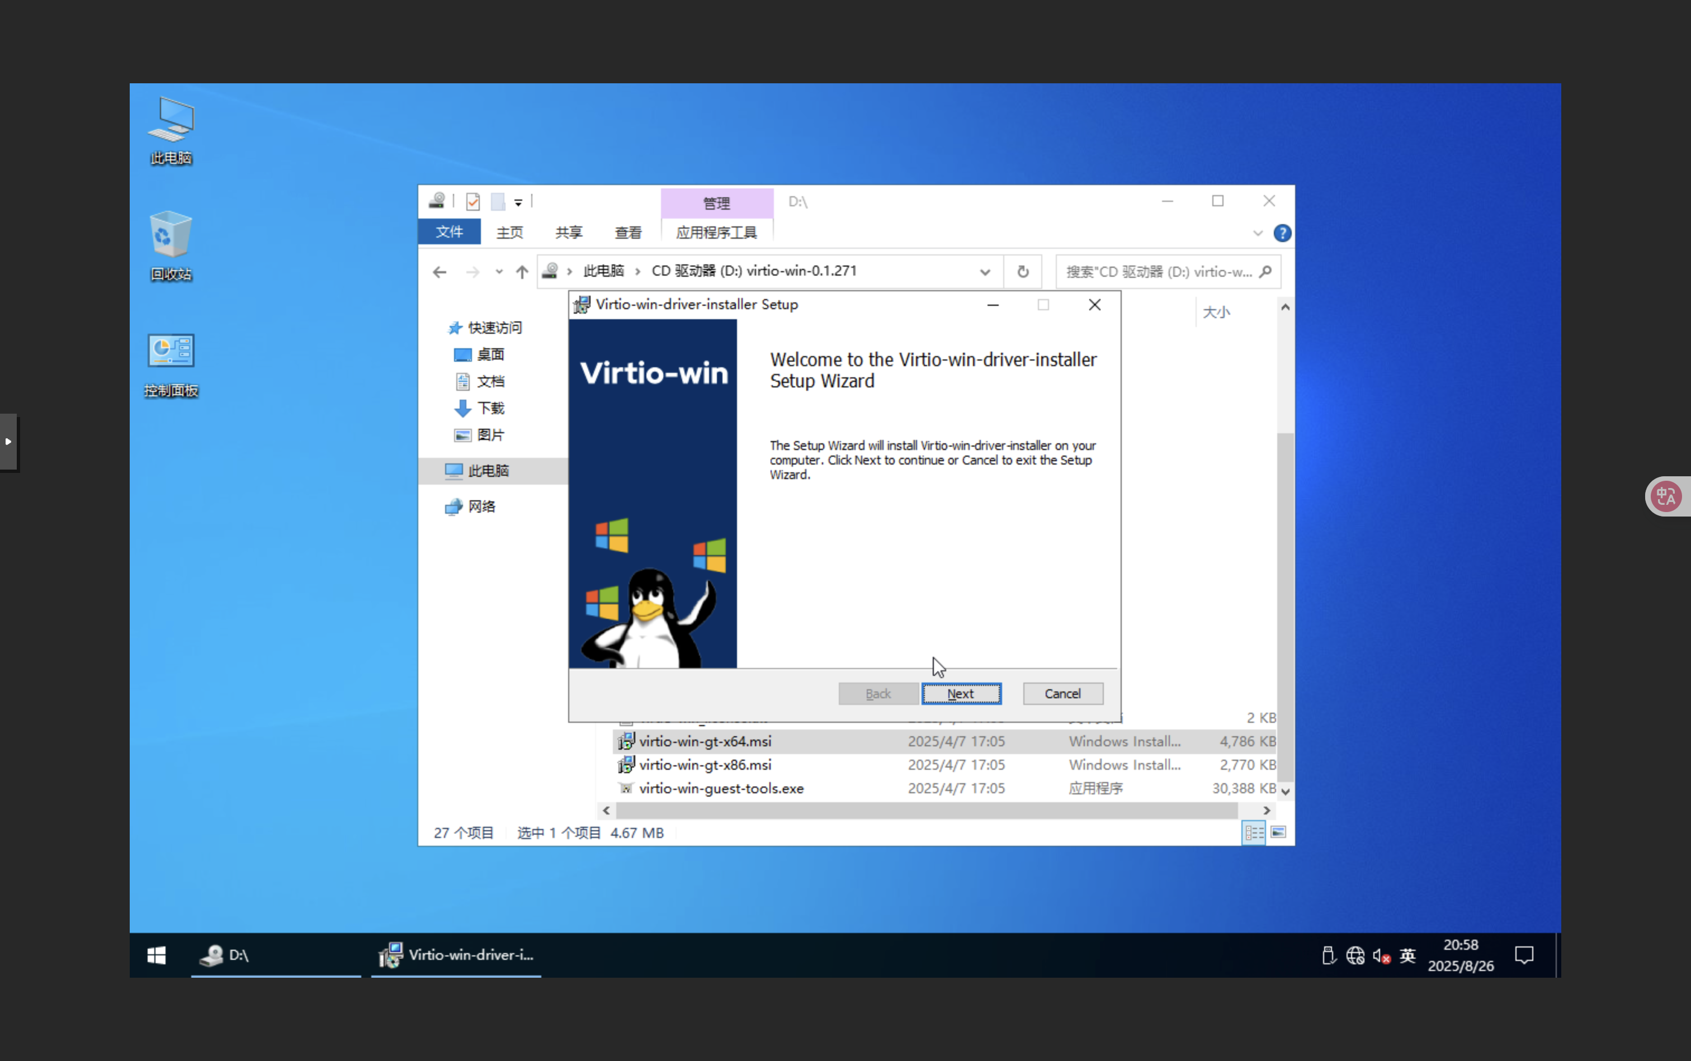Open the 此电脑 desktop icon
The width and height of the screenshot is (1691, 1061).
pos(171,130)
